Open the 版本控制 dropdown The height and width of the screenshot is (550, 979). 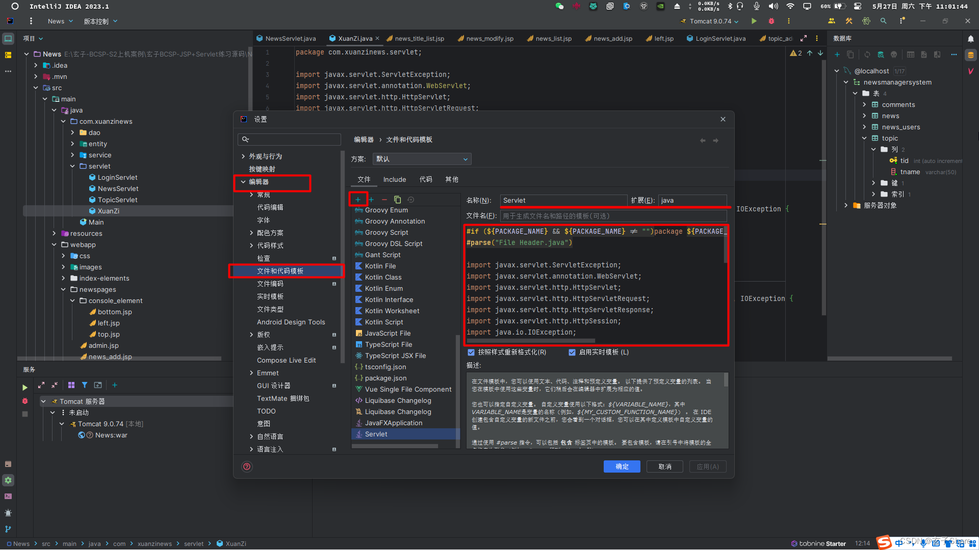tap(100, 21)
